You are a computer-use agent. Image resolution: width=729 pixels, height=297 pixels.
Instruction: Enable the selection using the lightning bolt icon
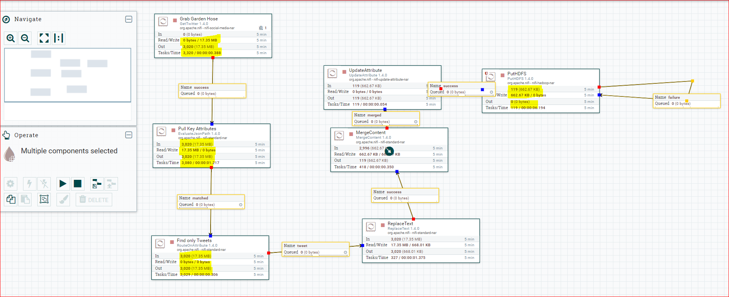tap(30, 184)
